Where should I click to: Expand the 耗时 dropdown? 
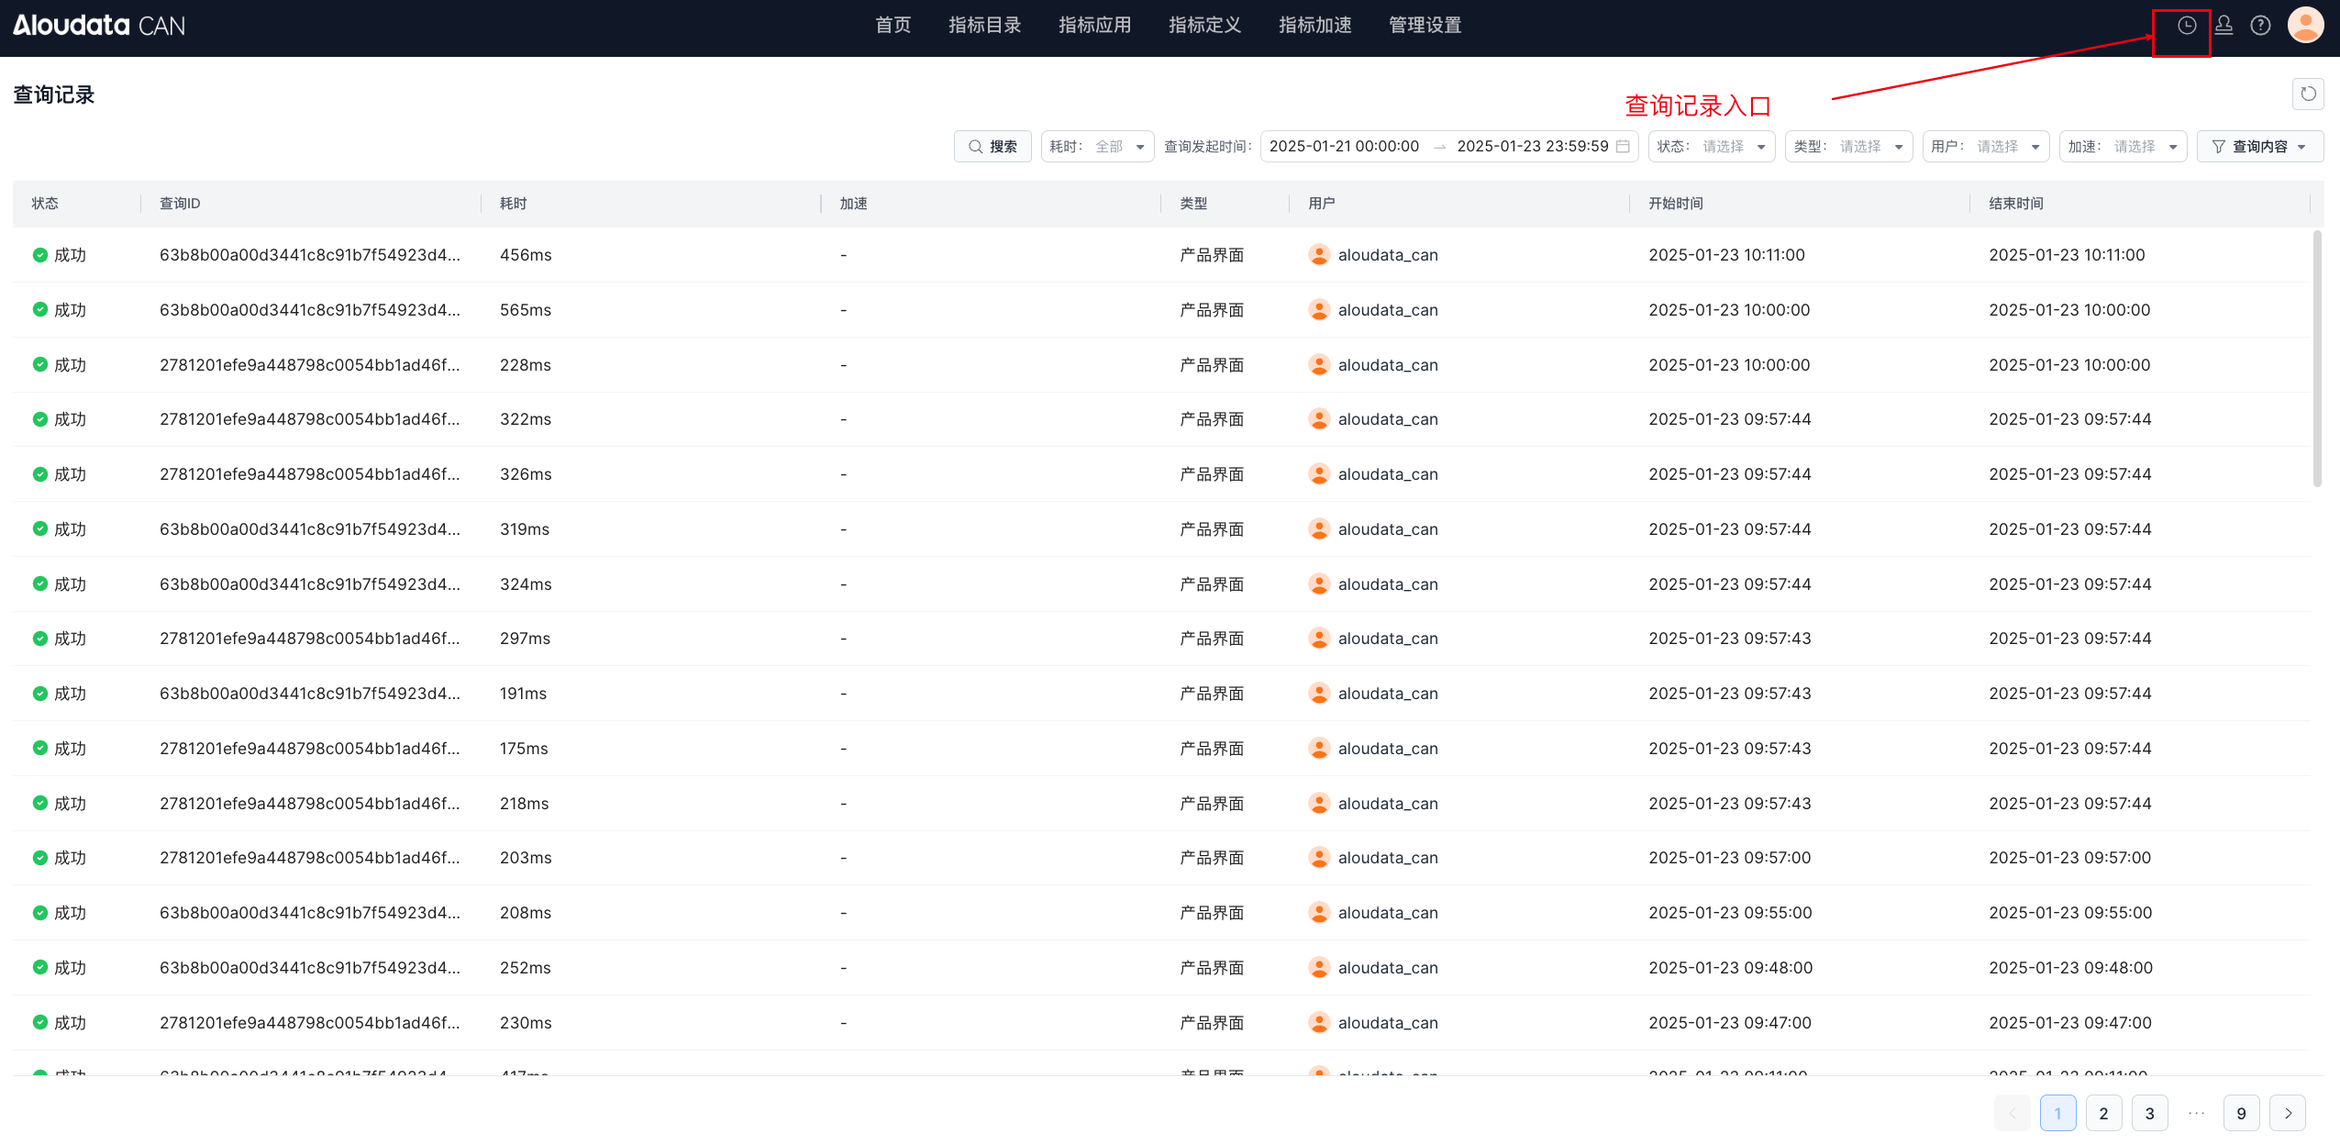[1097, 147]
